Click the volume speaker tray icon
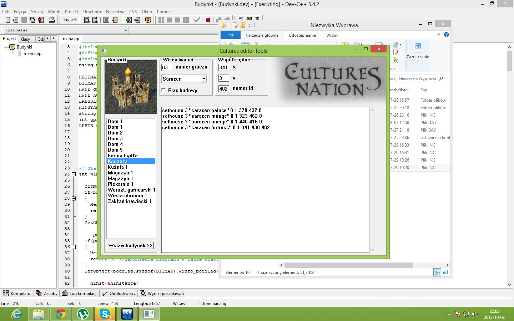Image resolution: width=514 pixels, height=321 pixels. [x=474, y=314]
